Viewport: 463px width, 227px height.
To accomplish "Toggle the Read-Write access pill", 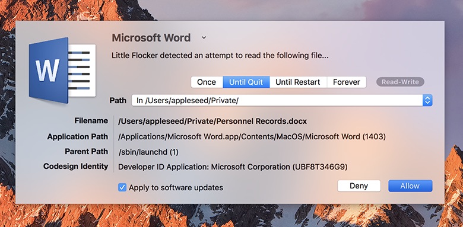I will point(400,82).
